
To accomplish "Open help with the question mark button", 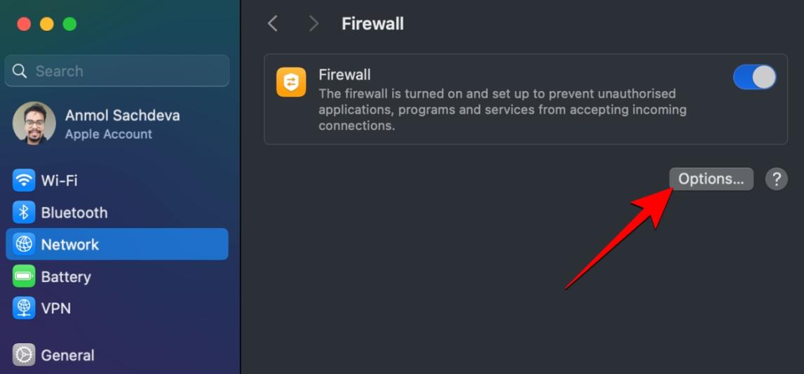I will (776, 179).
